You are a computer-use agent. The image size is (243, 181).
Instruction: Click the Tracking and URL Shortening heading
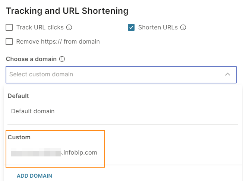coord(67,11)
